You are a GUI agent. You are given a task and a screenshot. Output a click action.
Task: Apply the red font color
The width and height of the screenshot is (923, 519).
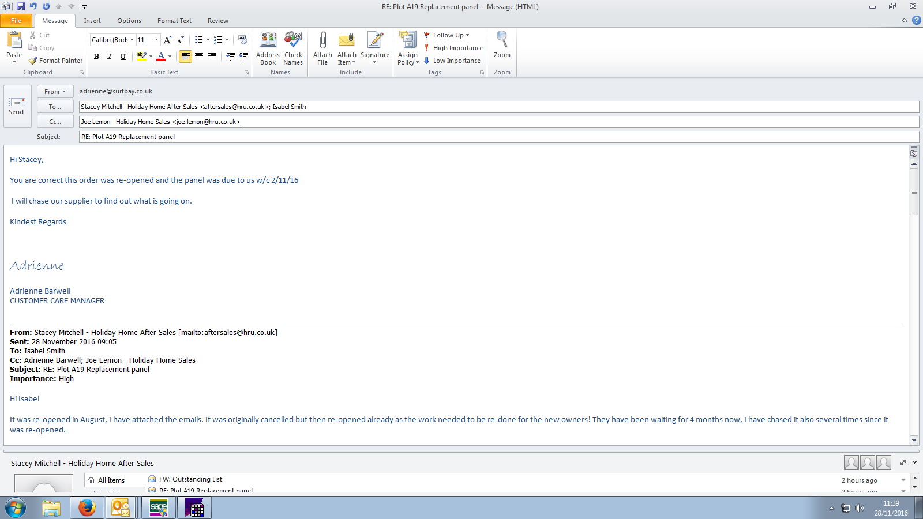click(161, 56)
